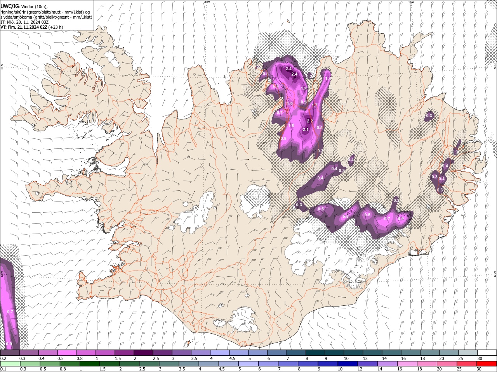Click the rain-scale label '0.1'
The width and height of the screenshot is (497, 372).
3,369
